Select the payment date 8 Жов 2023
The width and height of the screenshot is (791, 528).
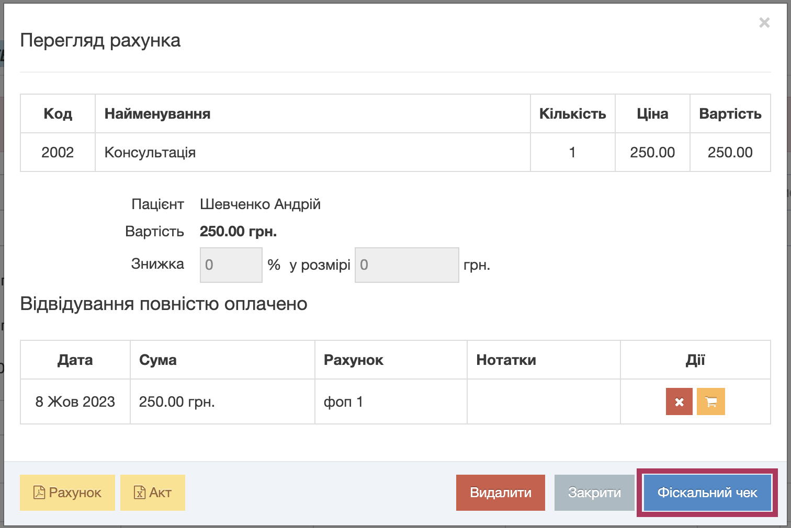(x=75, y=401)
